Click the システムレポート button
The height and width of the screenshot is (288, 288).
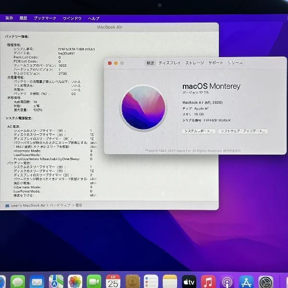199,131
